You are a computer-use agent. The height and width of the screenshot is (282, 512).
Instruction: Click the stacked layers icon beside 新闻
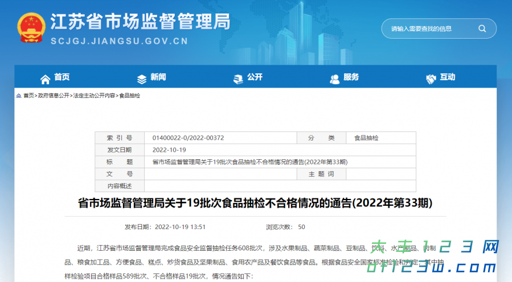(x=142, y=78)
